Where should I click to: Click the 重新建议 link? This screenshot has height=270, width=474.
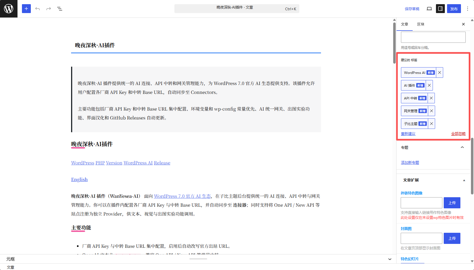[408, 134]
